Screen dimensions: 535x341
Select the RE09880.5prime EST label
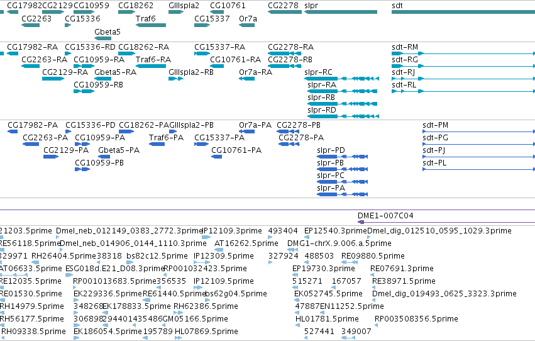373,256
